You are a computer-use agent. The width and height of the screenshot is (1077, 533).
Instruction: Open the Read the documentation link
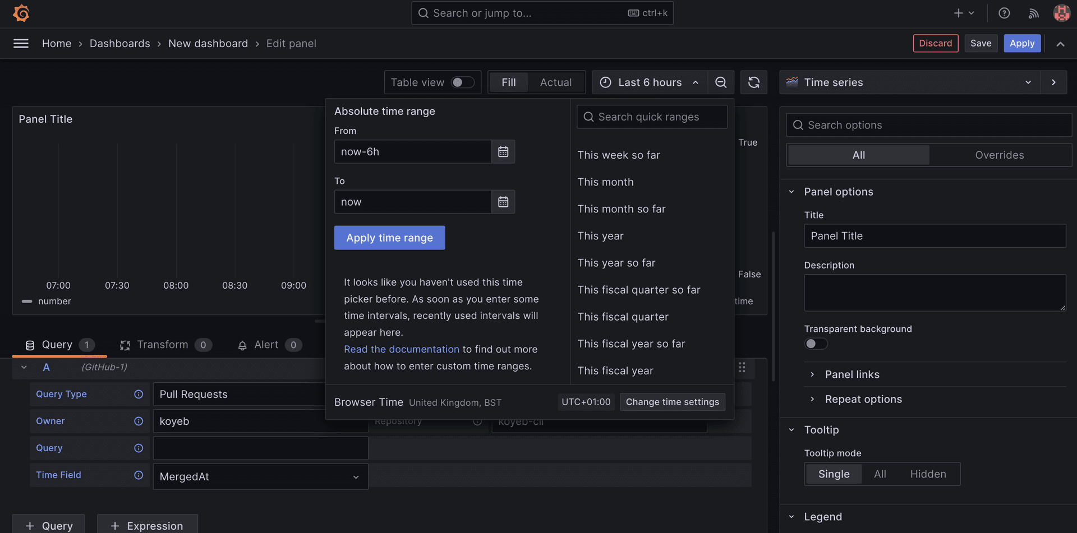coord(401,349)
